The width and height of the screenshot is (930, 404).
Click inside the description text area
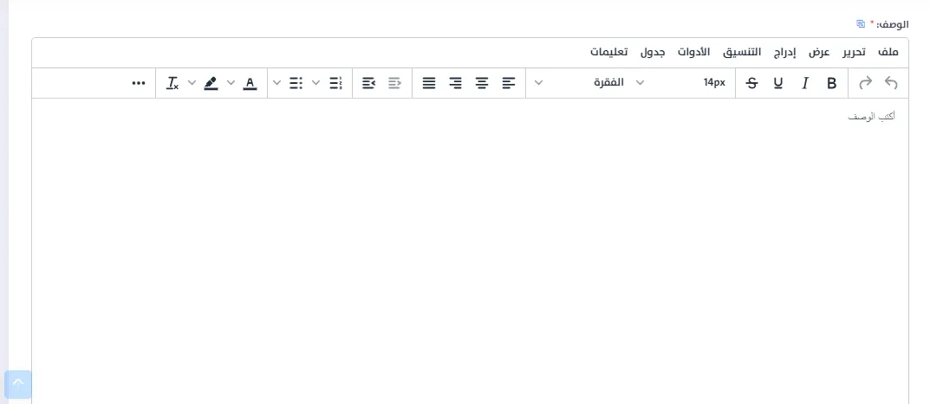tap(470, 251)
